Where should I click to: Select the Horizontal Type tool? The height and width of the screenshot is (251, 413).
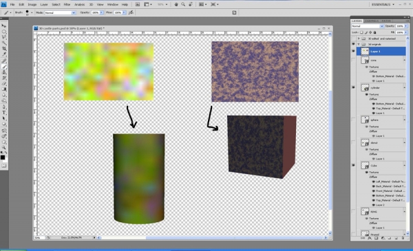(3, 113)
